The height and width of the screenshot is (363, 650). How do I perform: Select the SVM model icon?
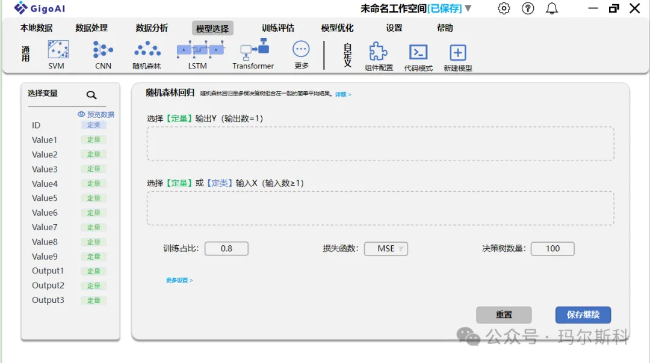click(58, 50)
